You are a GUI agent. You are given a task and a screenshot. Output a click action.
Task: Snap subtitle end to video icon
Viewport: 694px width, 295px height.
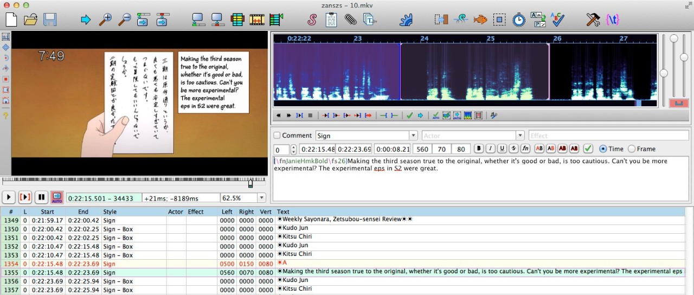217,20
